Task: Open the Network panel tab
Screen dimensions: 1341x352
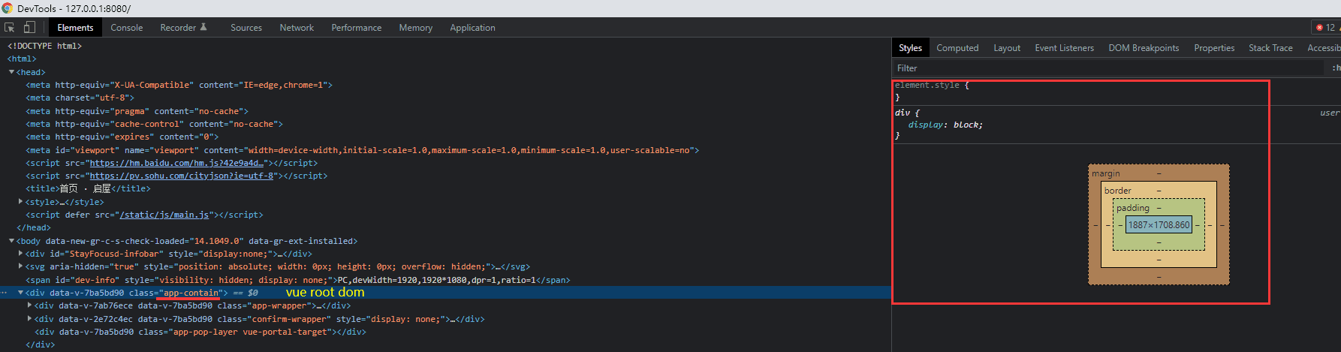Action: point(297,28)
